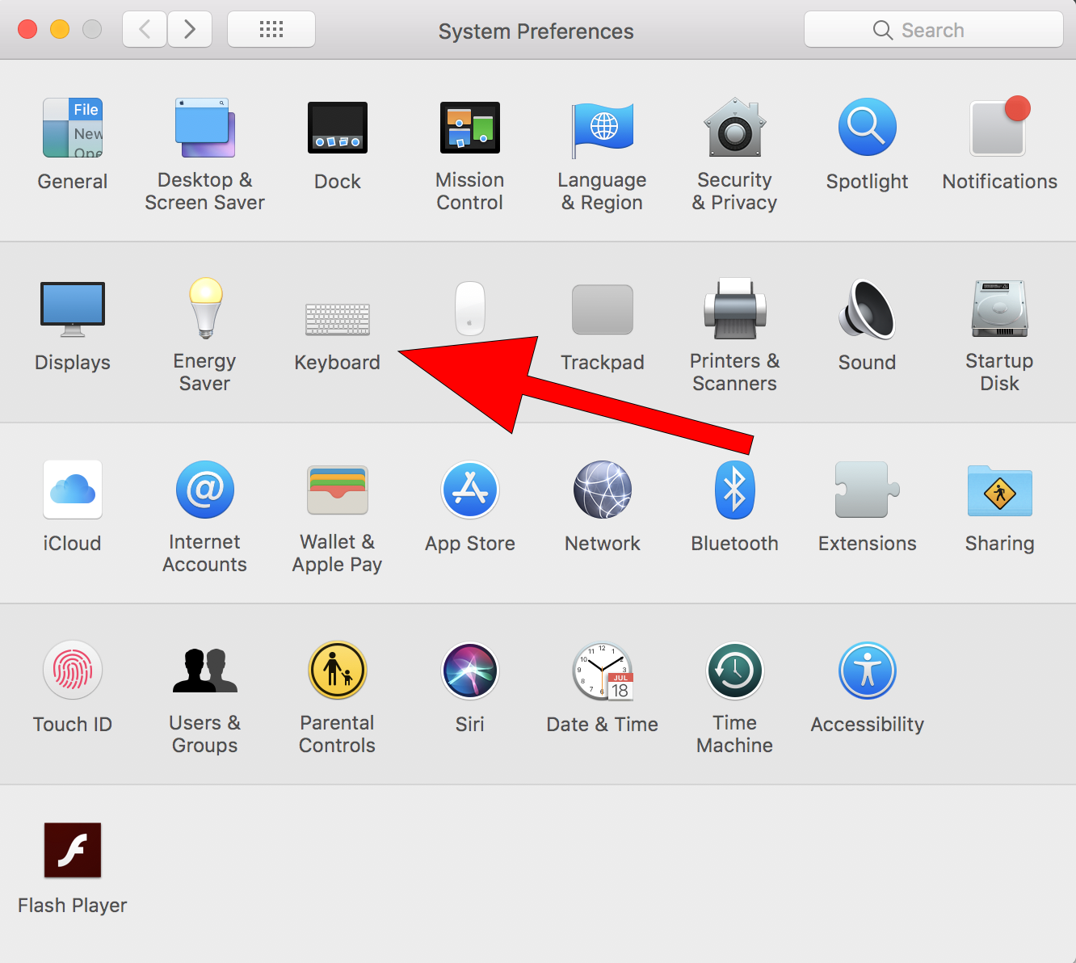Open the Time Machine pane

point(734,671)
